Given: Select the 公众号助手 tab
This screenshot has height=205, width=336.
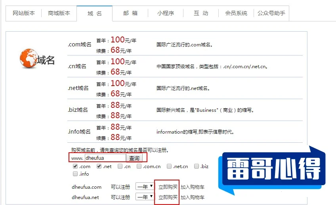Looking at the screenshot, I should pyautogui.click(x=271, y=13).
